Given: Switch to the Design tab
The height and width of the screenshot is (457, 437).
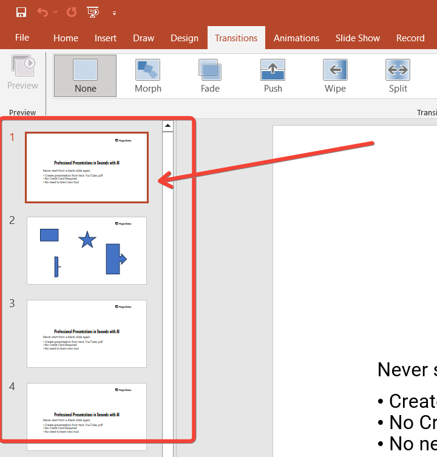Looking at the screenshot, I should point(185,38).
